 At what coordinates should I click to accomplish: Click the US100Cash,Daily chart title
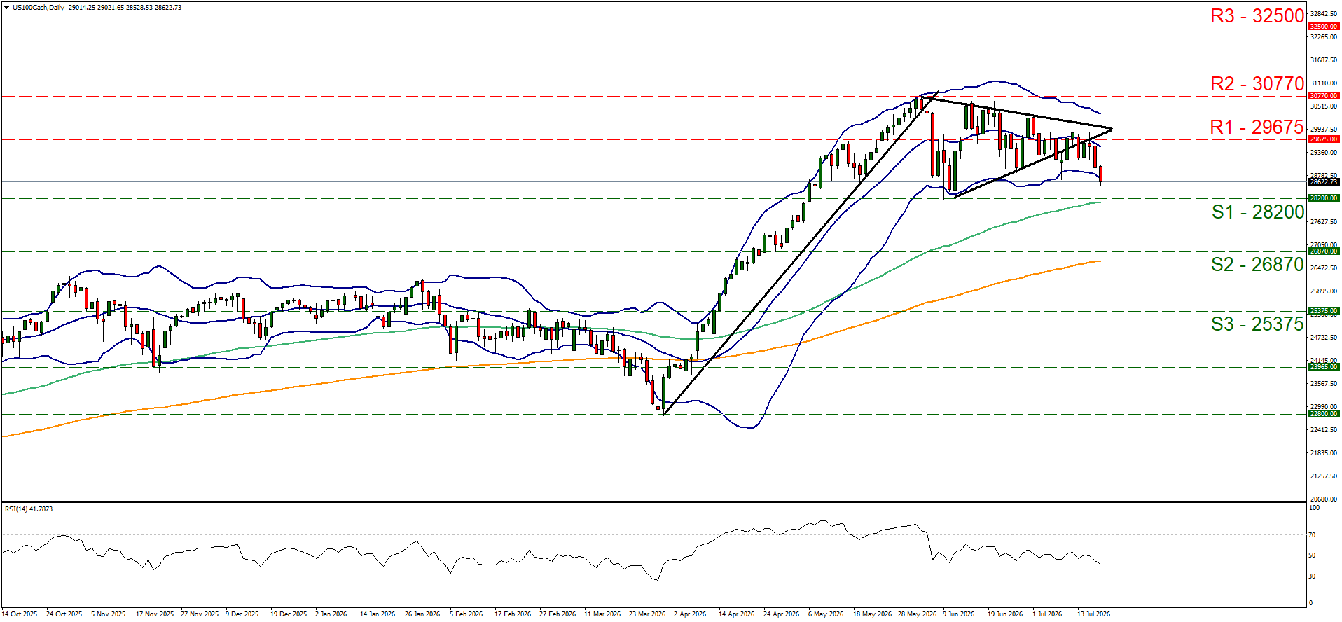(39, 8)
